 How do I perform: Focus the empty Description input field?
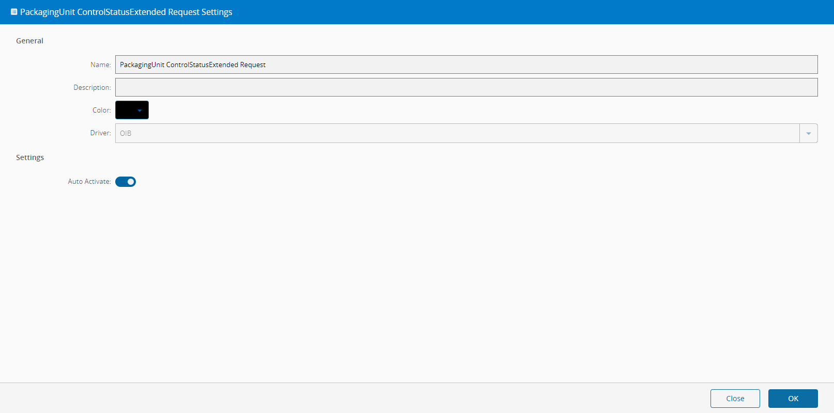pyautogui.click(x=466, y=87)
